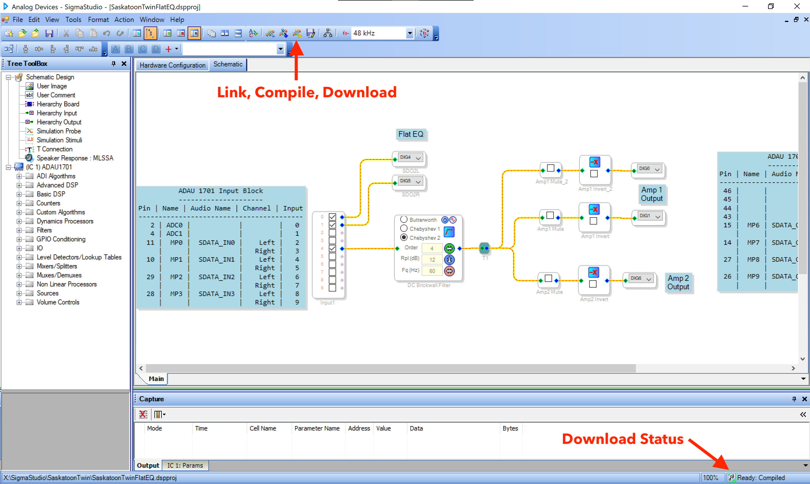Click the download status icon in status bar

tap(731, 478)
